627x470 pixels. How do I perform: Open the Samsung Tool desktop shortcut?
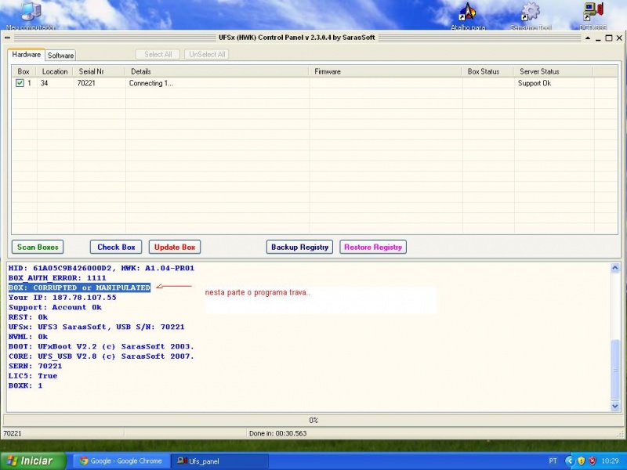[x=531, y=15]
